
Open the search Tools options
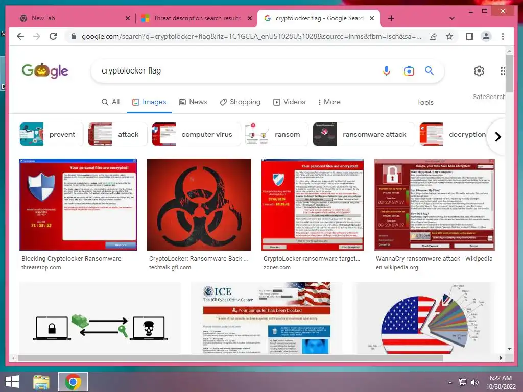[425, 102]
